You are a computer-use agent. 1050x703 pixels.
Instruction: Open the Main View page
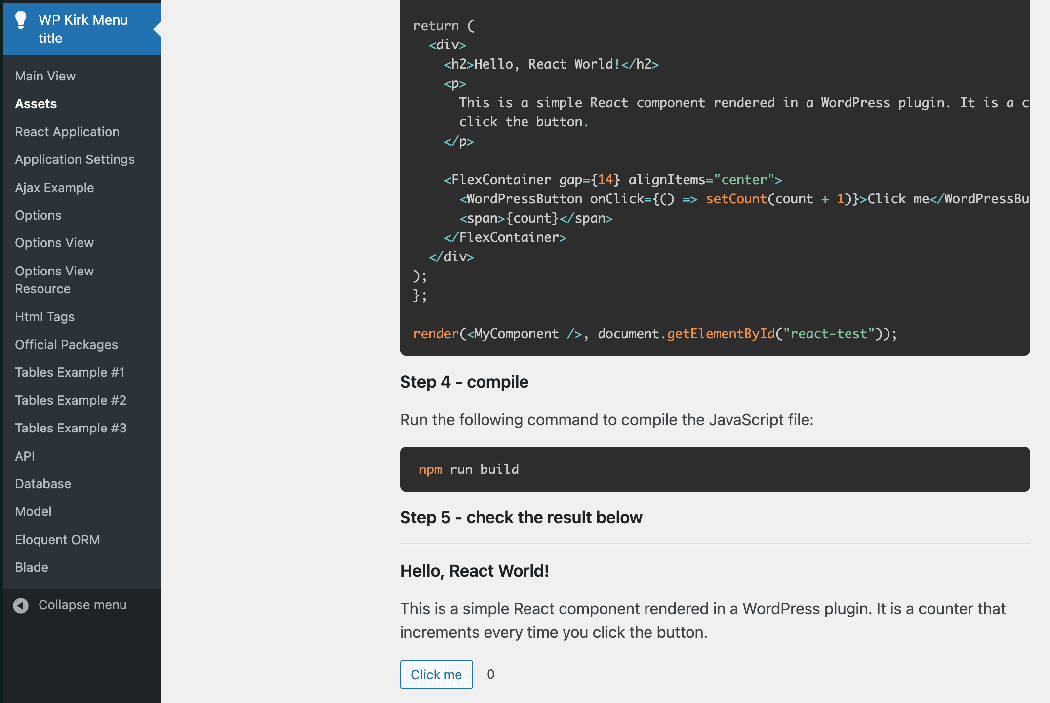45,76
